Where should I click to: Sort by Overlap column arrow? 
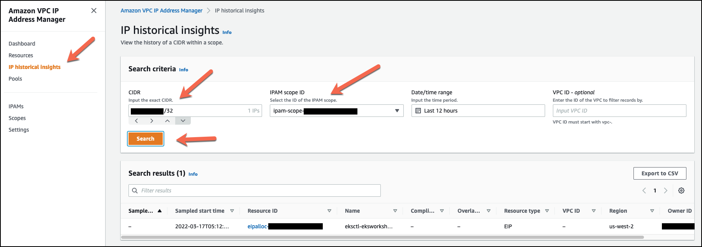pyautogui.click(x=489, y=211)
